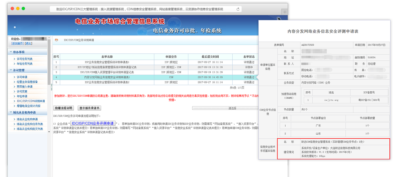Click the home icon in breadcrumb bar

click(x=56, y=40)
